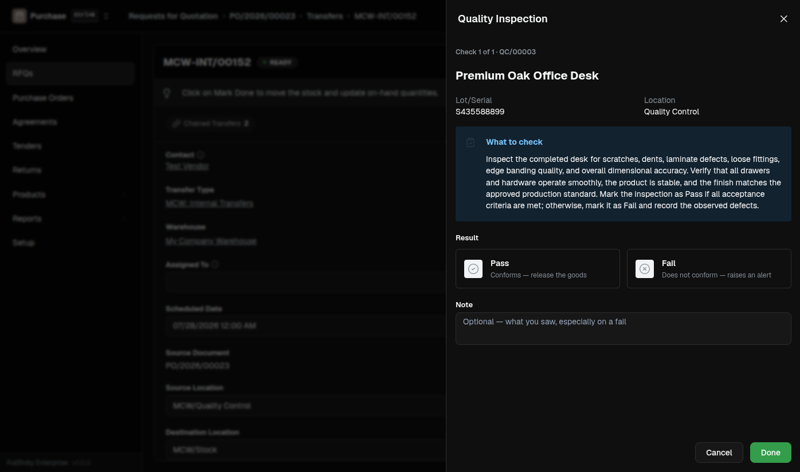The image size is (800, 472).
Task: Click the Fail cross icon
Action: (x=645, y=269)
